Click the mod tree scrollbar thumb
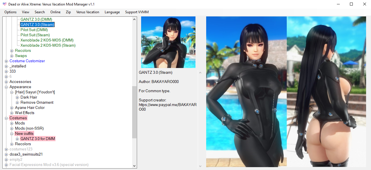Screen dimensions: 371x170 pyautogui.click(x=134, y=112)
